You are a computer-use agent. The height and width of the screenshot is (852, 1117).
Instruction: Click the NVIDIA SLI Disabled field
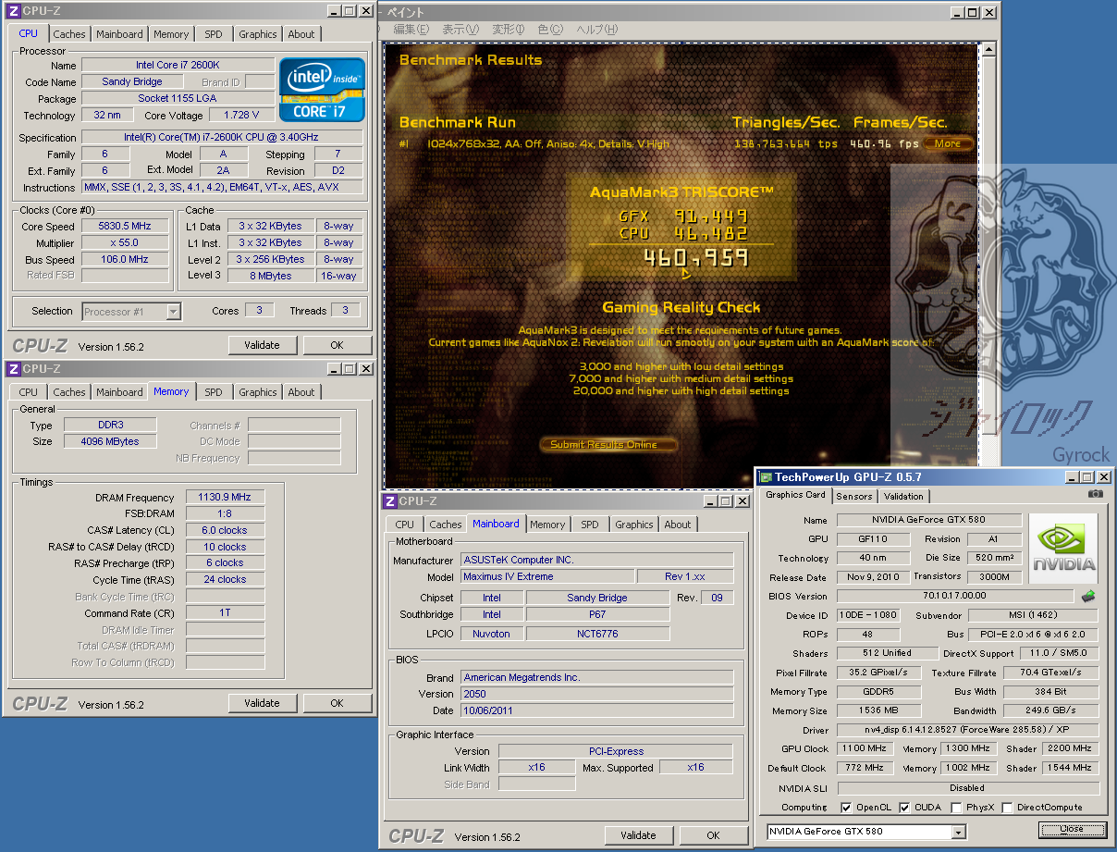pyautogui.click(x=968, y=788)
